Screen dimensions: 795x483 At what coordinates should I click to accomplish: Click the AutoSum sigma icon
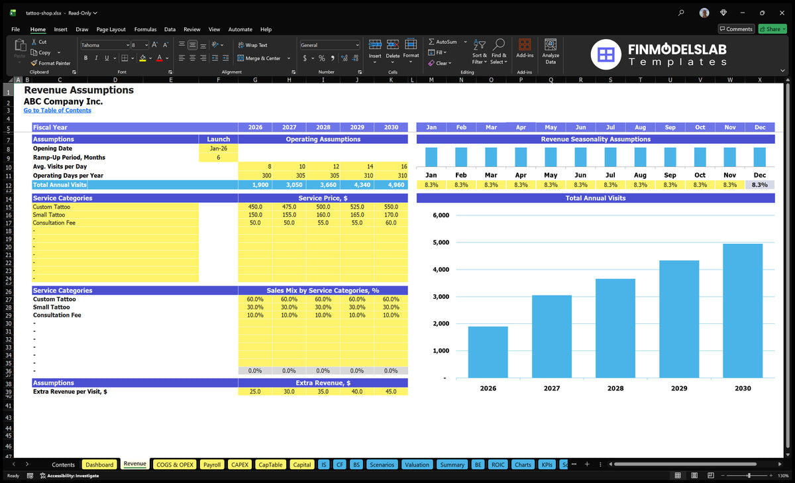point(432,42)
